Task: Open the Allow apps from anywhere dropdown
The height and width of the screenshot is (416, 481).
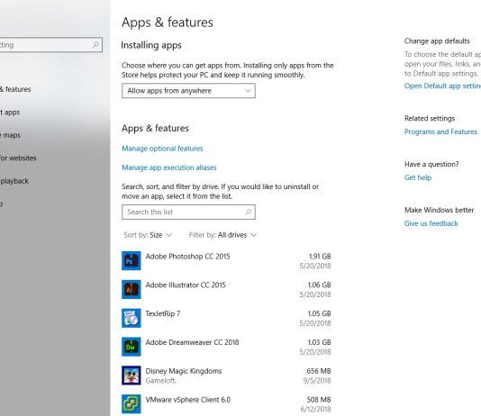Action: (188, 91)
